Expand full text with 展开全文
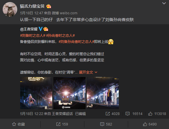This screenshot has width=169, height=129. coord(88,72)
